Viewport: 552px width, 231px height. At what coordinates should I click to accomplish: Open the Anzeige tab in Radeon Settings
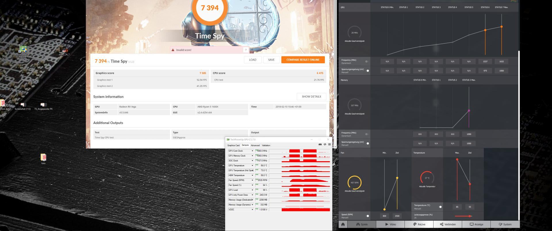(x=476, y=224)
